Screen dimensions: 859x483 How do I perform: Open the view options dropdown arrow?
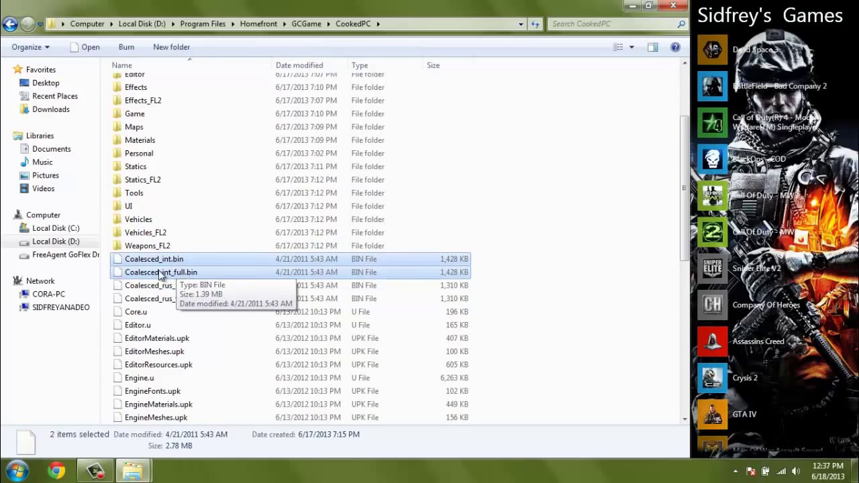click(x=631, y=47)
